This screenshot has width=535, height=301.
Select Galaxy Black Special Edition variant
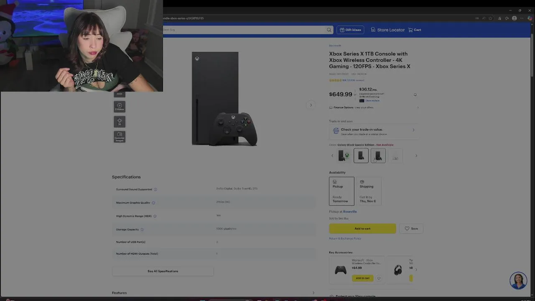click(378, 156)
